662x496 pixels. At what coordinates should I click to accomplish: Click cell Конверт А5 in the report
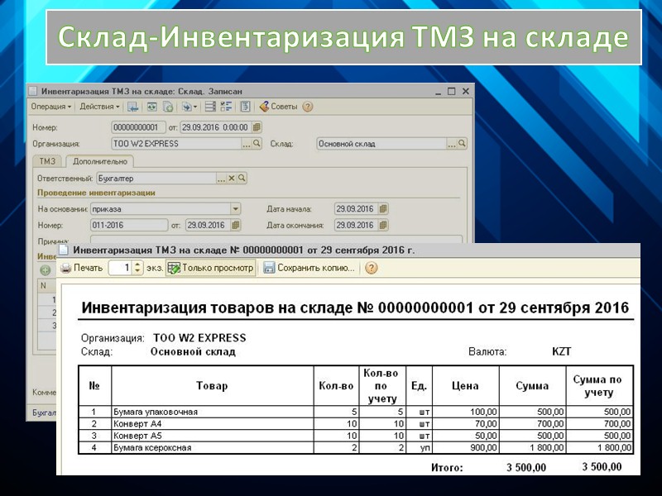(213, 436)
